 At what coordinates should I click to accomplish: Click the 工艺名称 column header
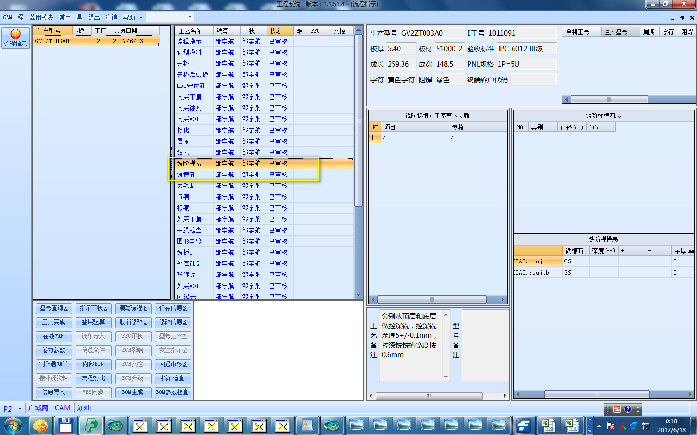[x=194, y=31]
